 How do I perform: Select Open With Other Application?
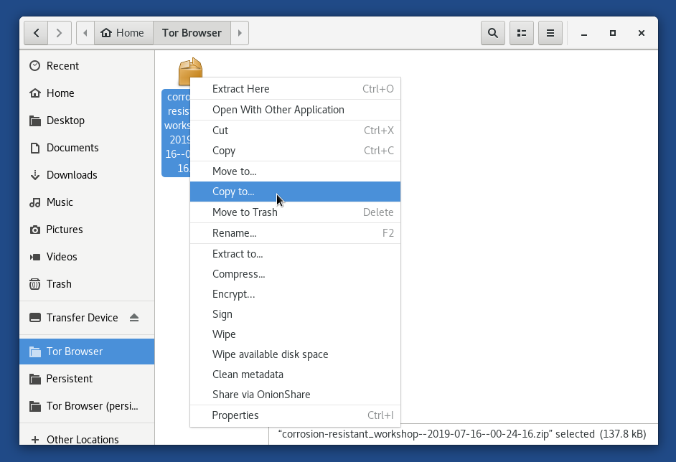[x=296, y=110]
